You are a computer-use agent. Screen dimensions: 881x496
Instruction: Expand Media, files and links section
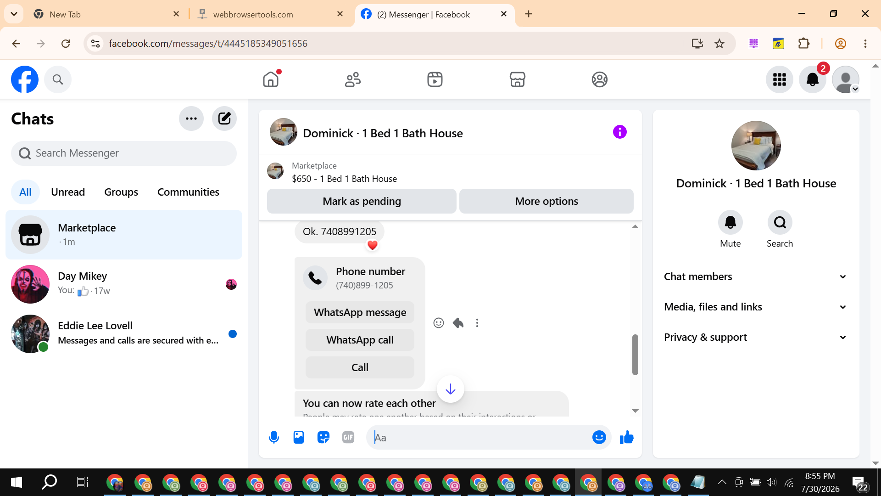755,307
